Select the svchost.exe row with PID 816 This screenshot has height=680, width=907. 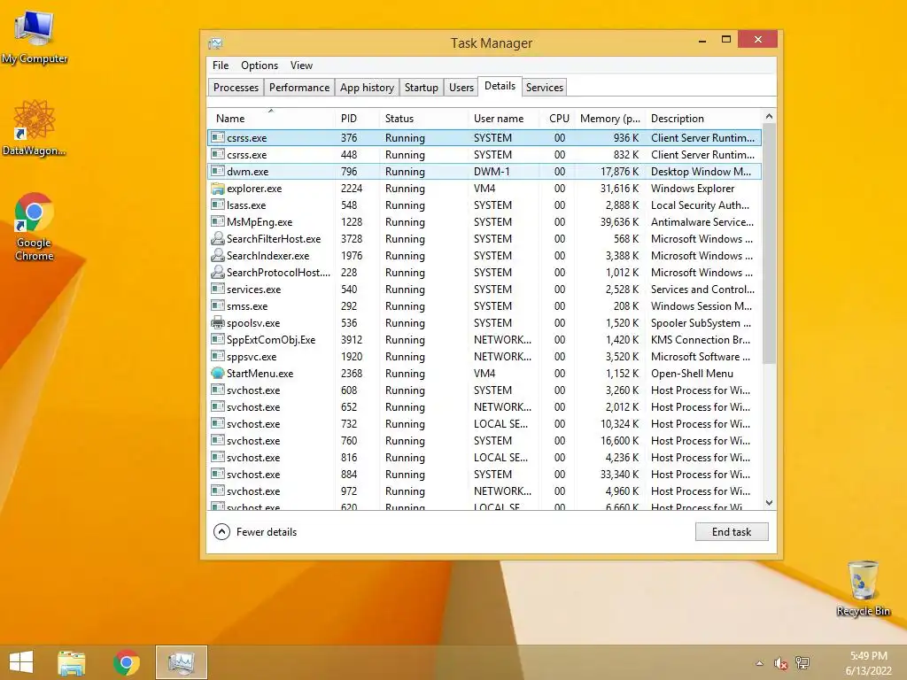485,458
